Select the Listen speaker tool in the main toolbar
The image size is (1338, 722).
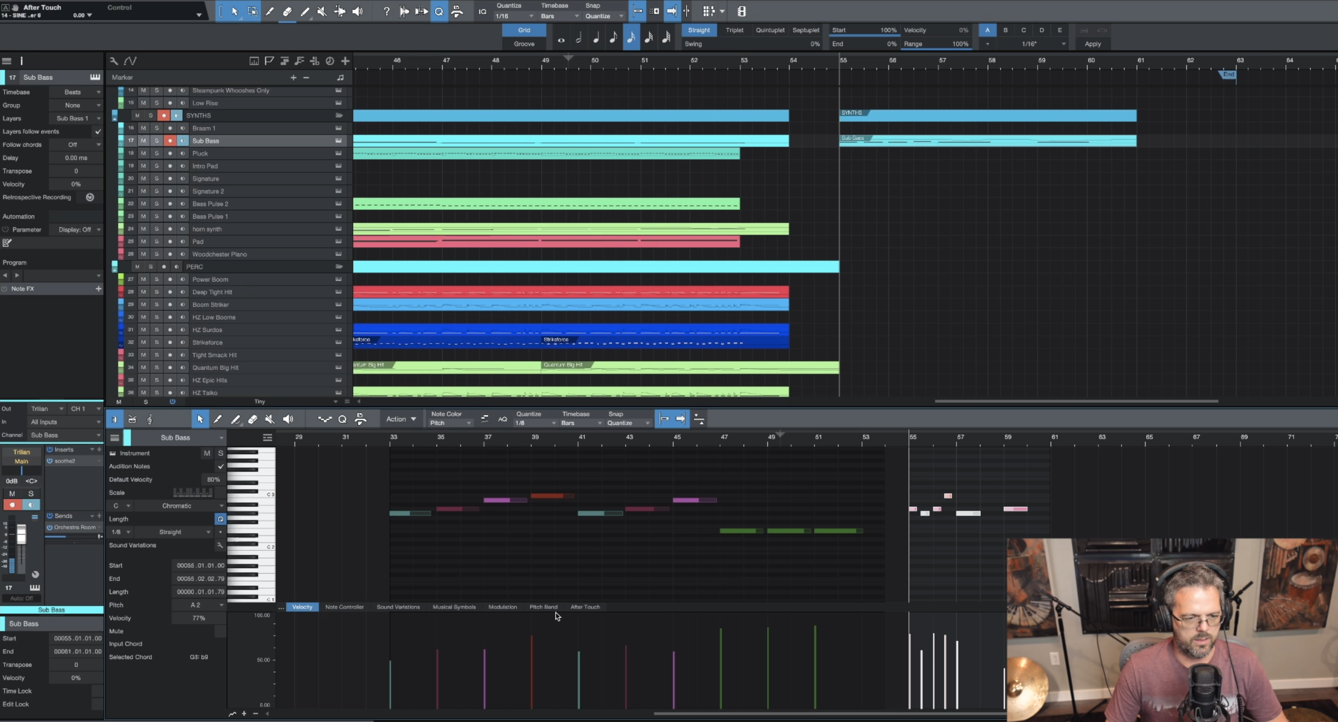[357, 12]
